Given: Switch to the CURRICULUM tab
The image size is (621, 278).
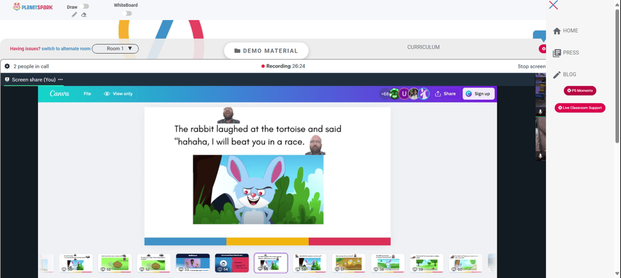Looking at the screenshot, I should pos(424,47).
